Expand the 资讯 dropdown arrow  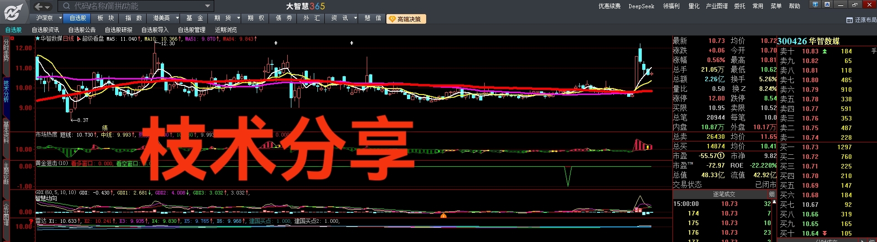click(355, 18)
